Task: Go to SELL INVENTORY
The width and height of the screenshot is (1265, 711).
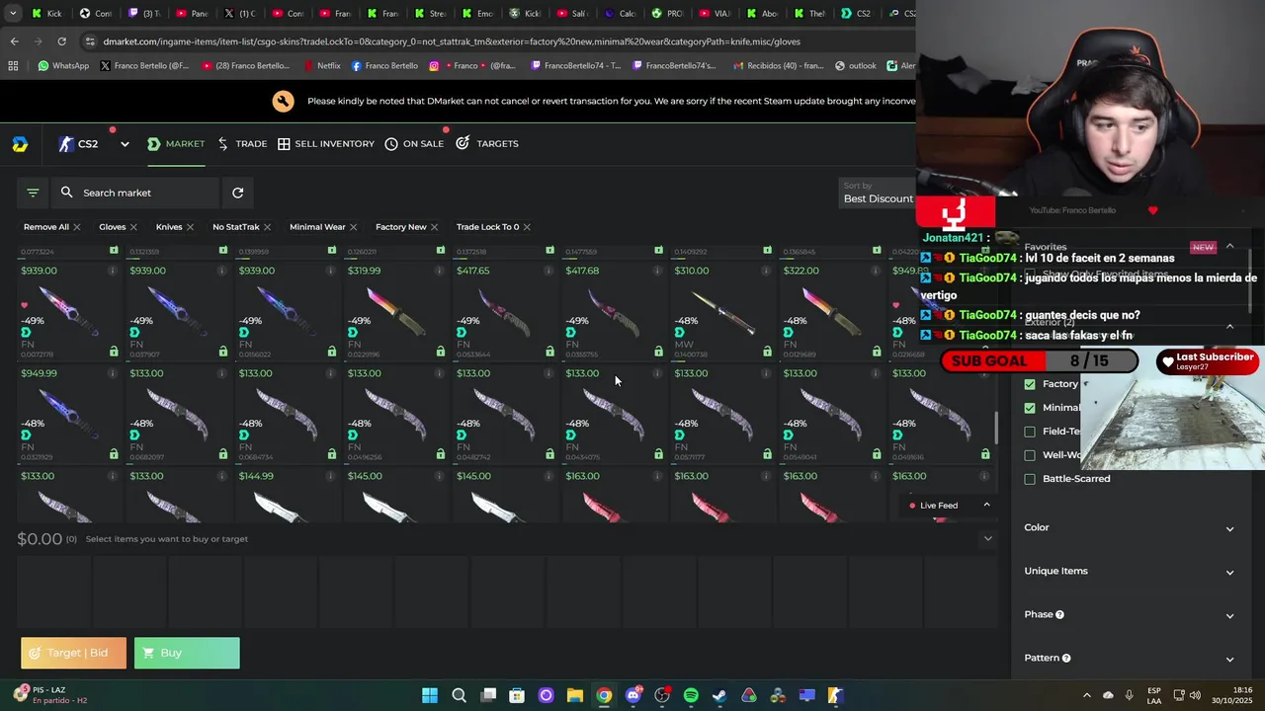Action: tap(326, 143)
